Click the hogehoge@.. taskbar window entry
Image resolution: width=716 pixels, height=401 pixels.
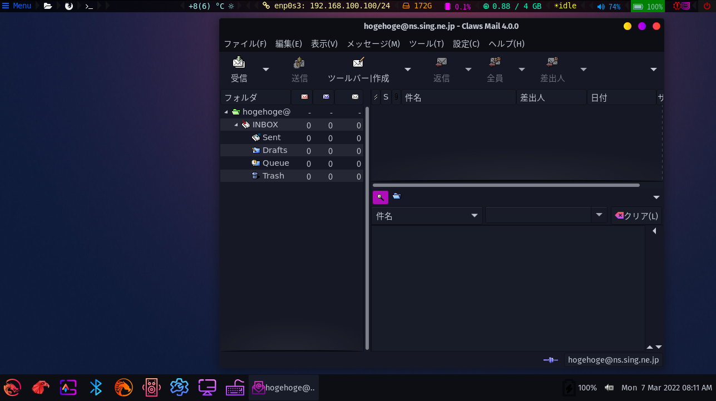(284, 388)
